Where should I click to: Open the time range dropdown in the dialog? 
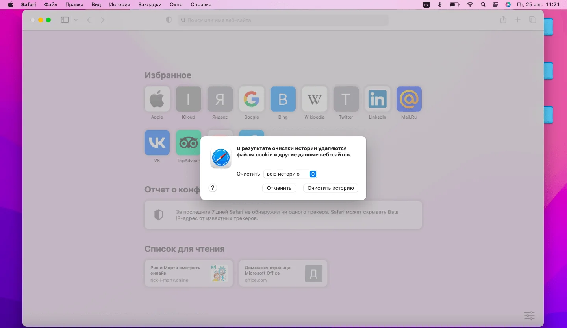[290, 174]
